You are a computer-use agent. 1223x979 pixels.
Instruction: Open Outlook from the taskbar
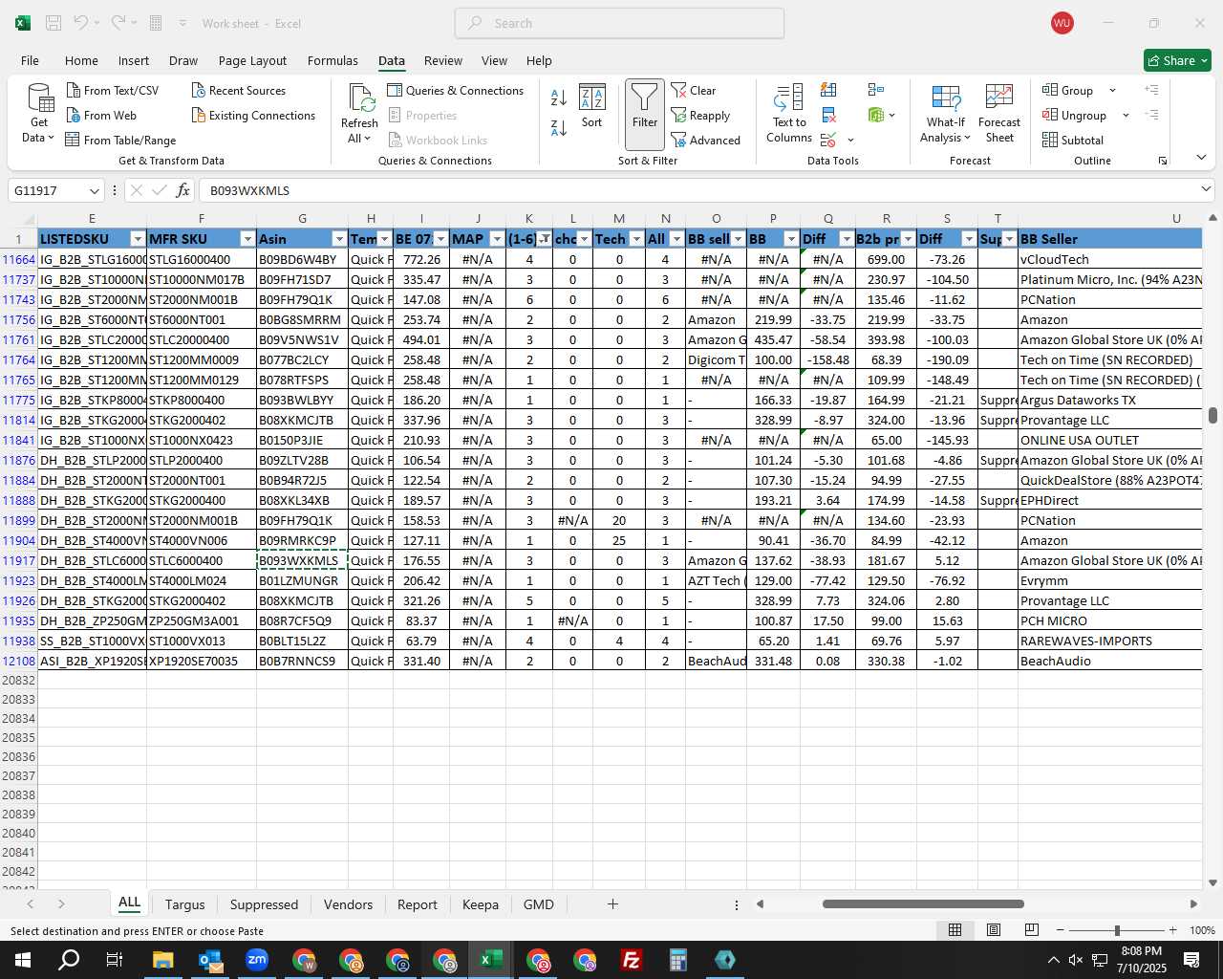pos(210,960)
